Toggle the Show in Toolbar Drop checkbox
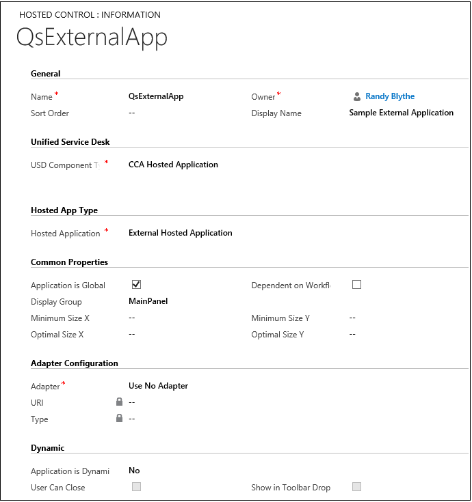The image size is (472, 502). [x=356, y=486]
